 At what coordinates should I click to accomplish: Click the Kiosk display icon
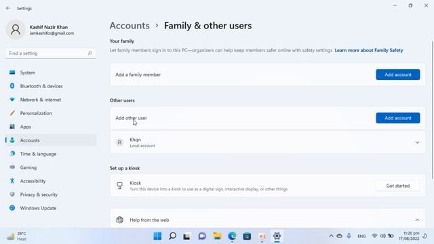point(119,186)
